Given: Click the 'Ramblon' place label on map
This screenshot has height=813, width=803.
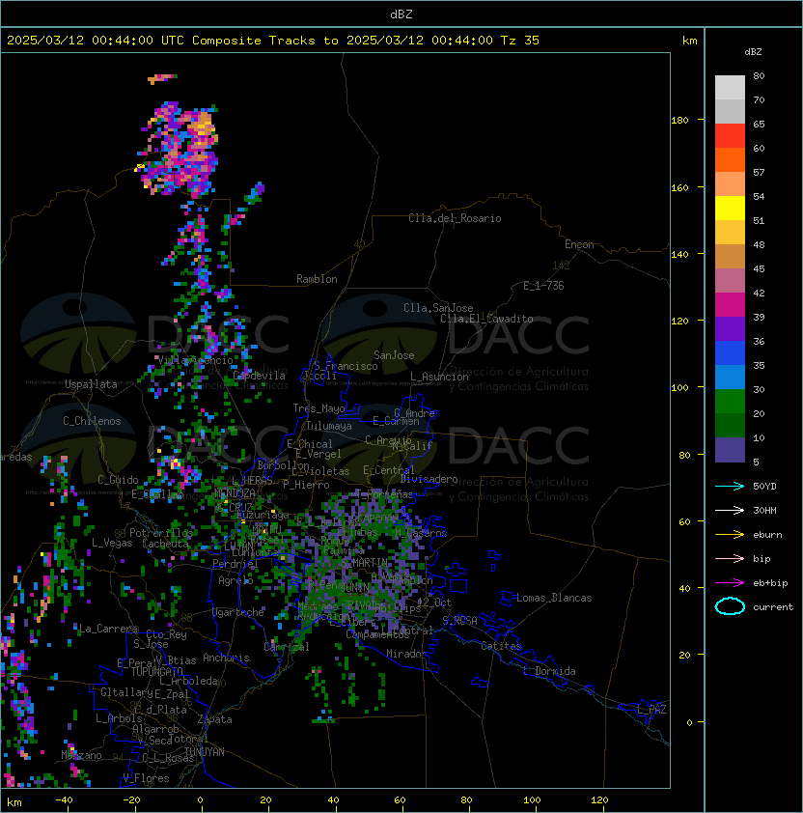Looking at the screenshot, I should (x=317, y=279).
